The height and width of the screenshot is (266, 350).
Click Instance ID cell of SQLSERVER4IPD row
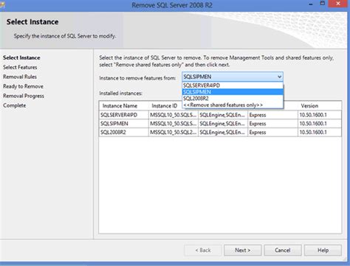tap(174, 115)
